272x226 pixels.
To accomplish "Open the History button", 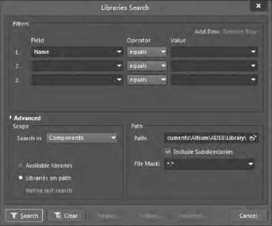I will 150,216.
